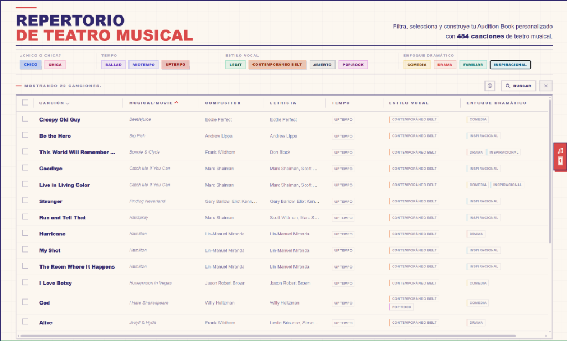567x341 pixels.
Task: Toggle the CHICA filter chip
Action: click(x=55, y=65)
